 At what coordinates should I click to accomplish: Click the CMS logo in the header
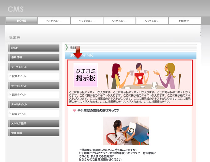coord(15,9)
